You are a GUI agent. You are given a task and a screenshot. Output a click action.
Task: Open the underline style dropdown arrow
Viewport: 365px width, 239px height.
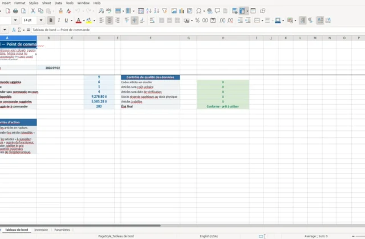[x=71, y=20]
